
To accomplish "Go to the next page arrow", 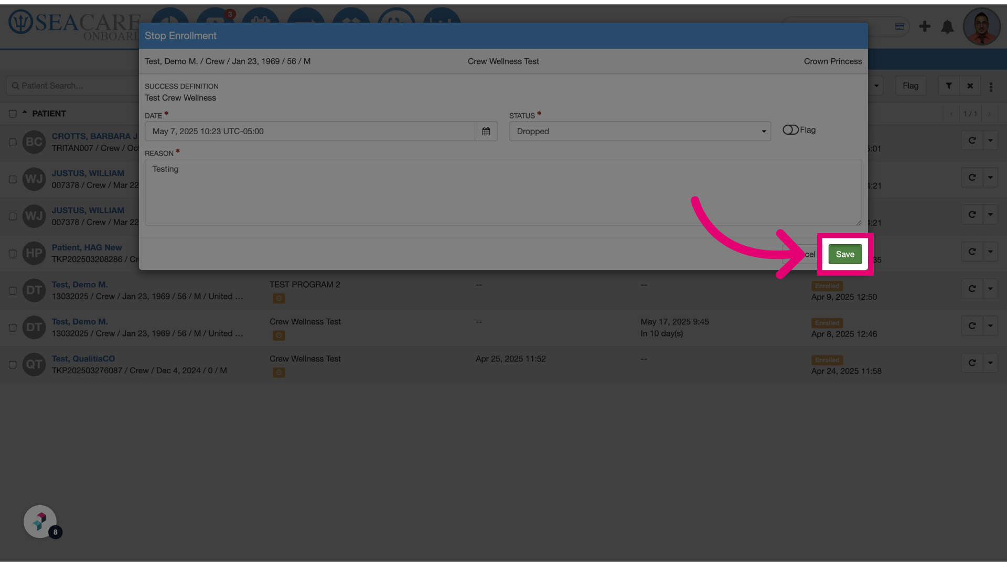I will point(989,114).
